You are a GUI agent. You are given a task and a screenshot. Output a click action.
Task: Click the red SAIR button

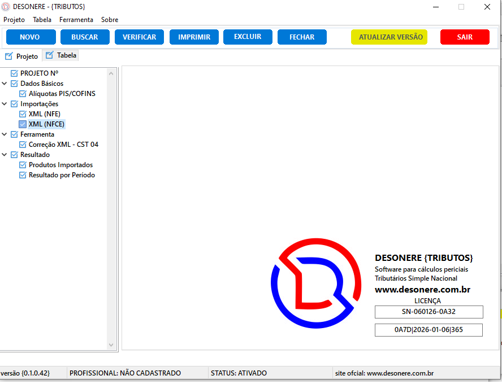(x=465, y=37)
